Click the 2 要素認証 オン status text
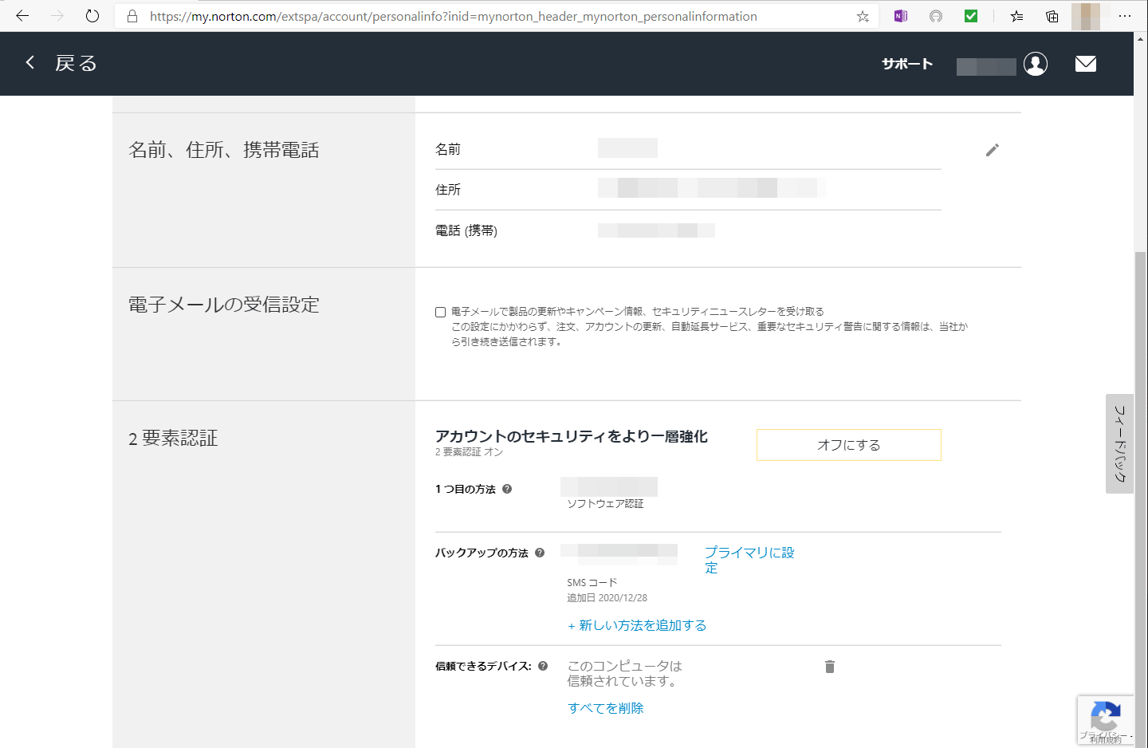Image resolution: width=1148 pixels, height=748 pixels. pyautogui.click(x=469, y=452)
